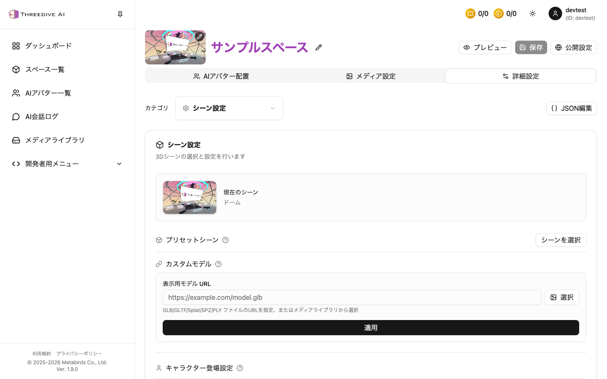The image size is (607, 379).
Task: Open the プライバシーポリシー link
Action: (x=79, y=354)
